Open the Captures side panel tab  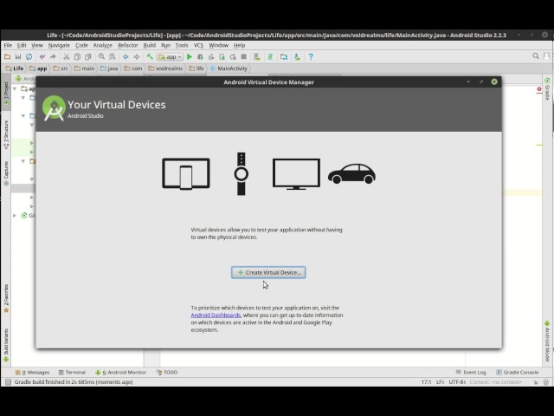6,173
